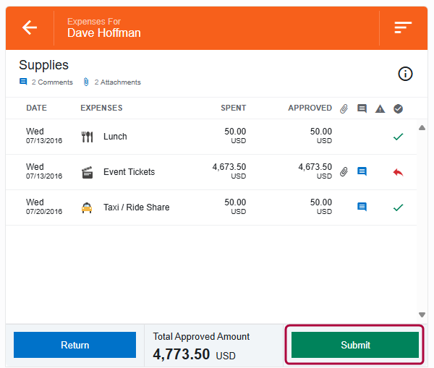
Task: Click the approval status column header icon
Action: tap(398, 108)
